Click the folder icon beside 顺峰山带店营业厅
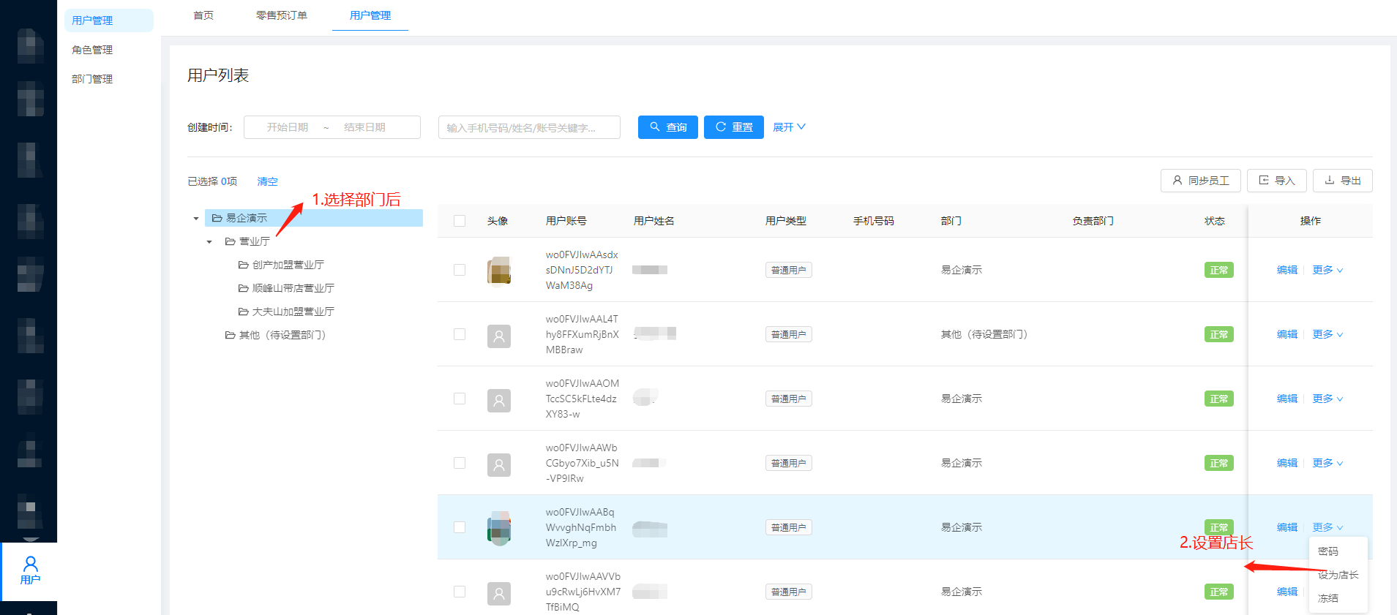 click(x=244, y=288)
